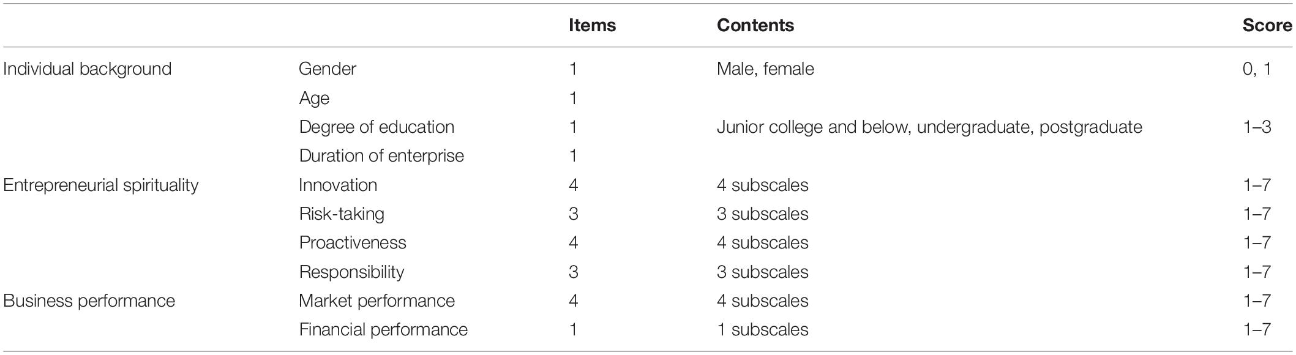Click the Age row label

point(314,99)
